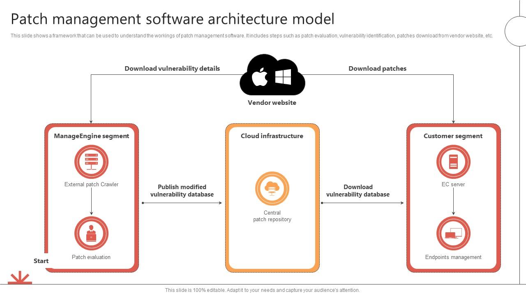Viewport: 526px width, 296px height.
Task: Click the Apple logo in the cloud
Action: (260, 77)
